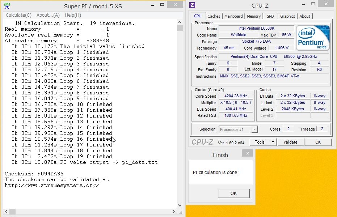Click the Core Speed value '4204.28 MHz'
This screenshot has height=217, width=337.
236,96
